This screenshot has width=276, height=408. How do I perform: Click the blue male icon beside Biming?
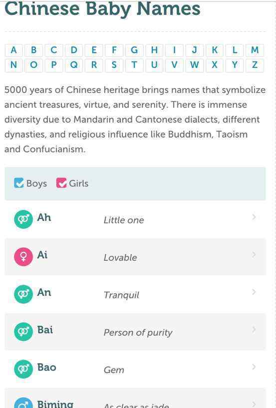click(23, 403)
